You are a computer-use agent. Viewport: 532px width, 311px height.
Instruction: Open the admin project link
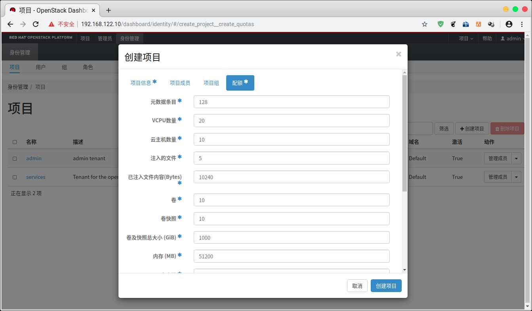pos(34,158)
